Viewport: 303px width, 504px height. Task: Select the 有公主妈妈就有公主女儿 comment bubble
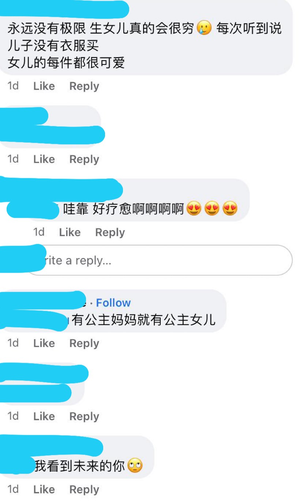click(113, 311)
